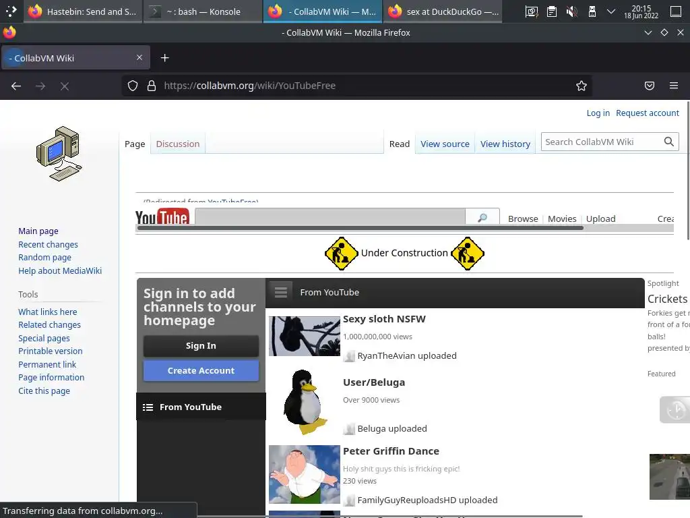
Task: Open the screen capture tray icon
Action: pyautogui.click(x=532, y=11)
